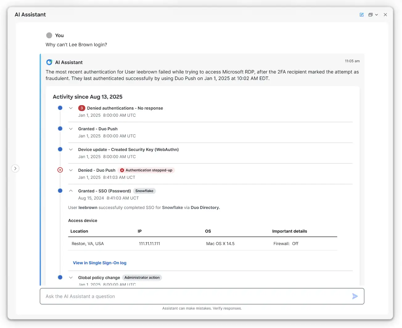The width and height of the screenshot is (402, 328).
Task: Click the red denied indicator beside Denied - Duo Push
Action: (x=60, y=170)
